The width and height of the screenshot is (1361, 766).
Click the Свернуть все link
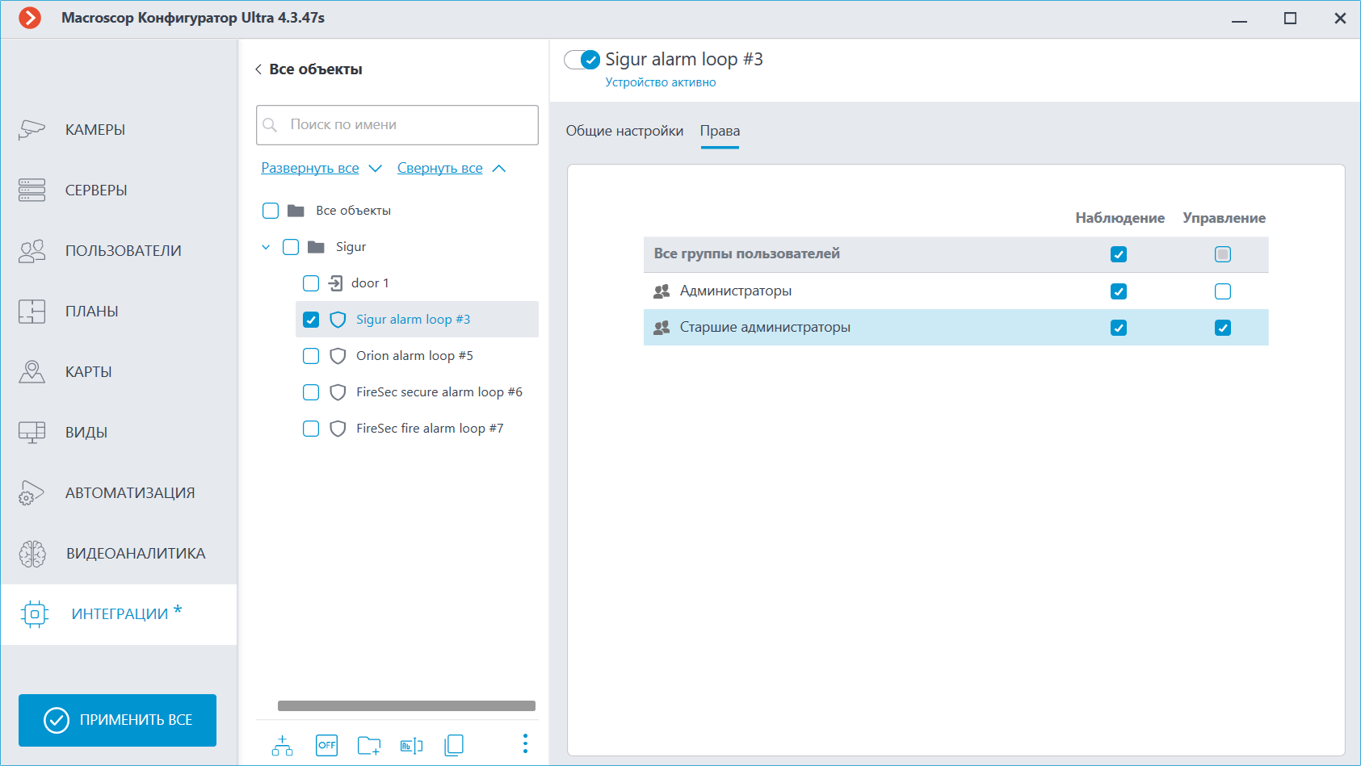[x=440, y=168]
